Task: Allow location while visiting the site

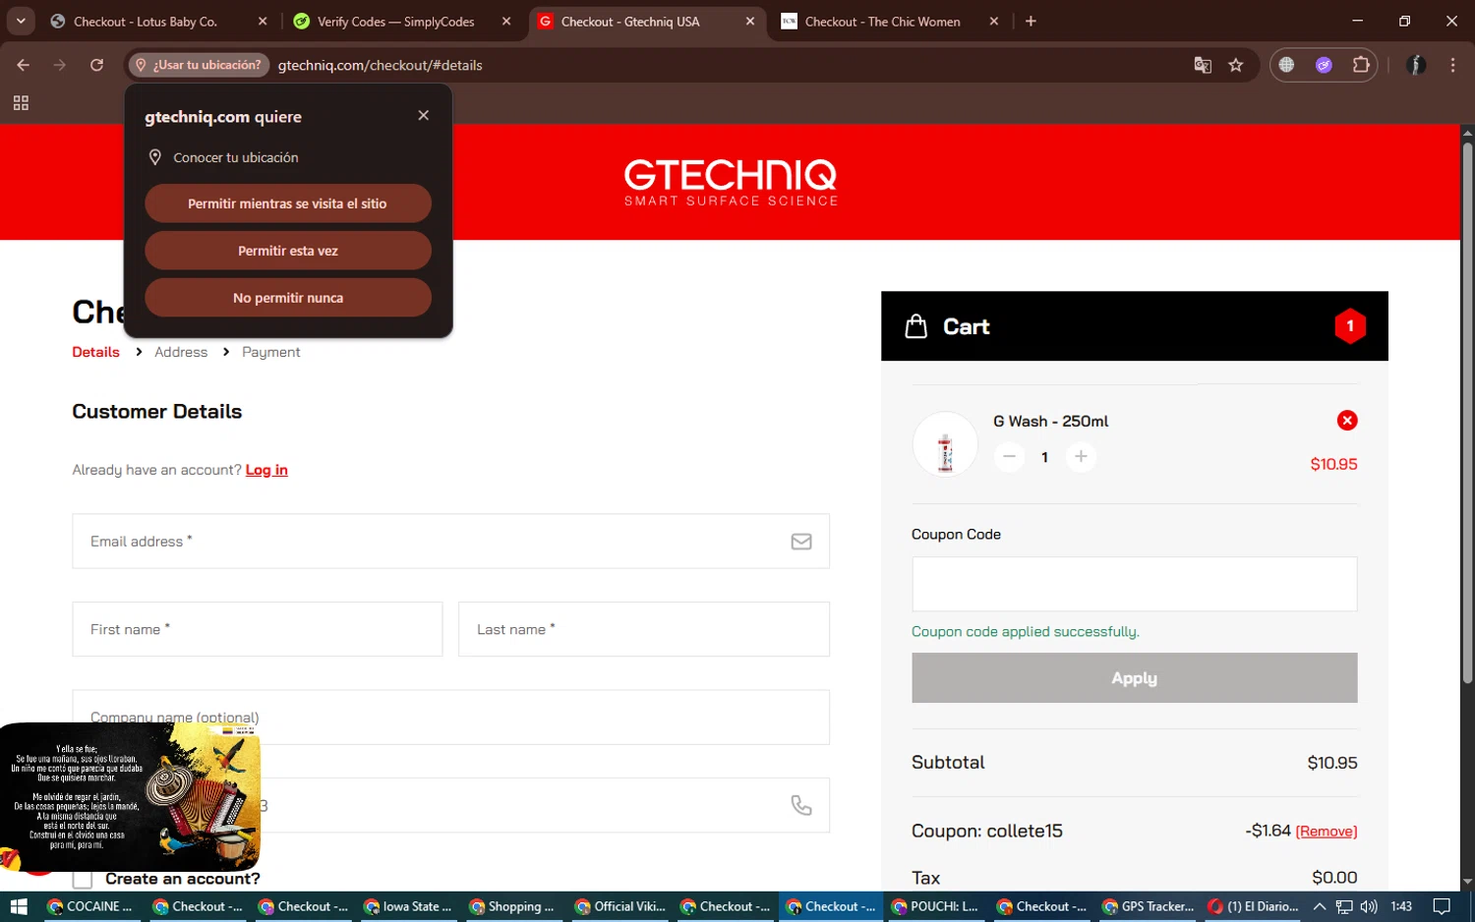Action: (x=288, y=203)
